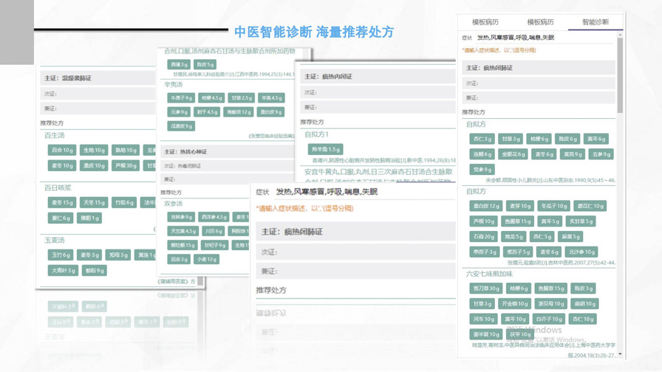The width and height of the screenshot is (662, 372).
Task: Select the 牛蒡子9g herb tag
Action: pyautogui.click(x=180, y=97)
